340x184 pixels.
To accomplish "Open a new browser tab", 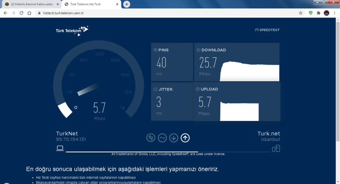I will (x=127, y=4).
